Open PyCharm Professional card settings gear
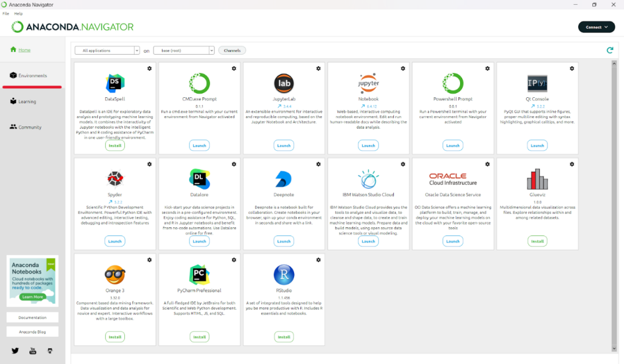Image resolution: width=624 pixels, height=364 pixels. pos(234,260)
